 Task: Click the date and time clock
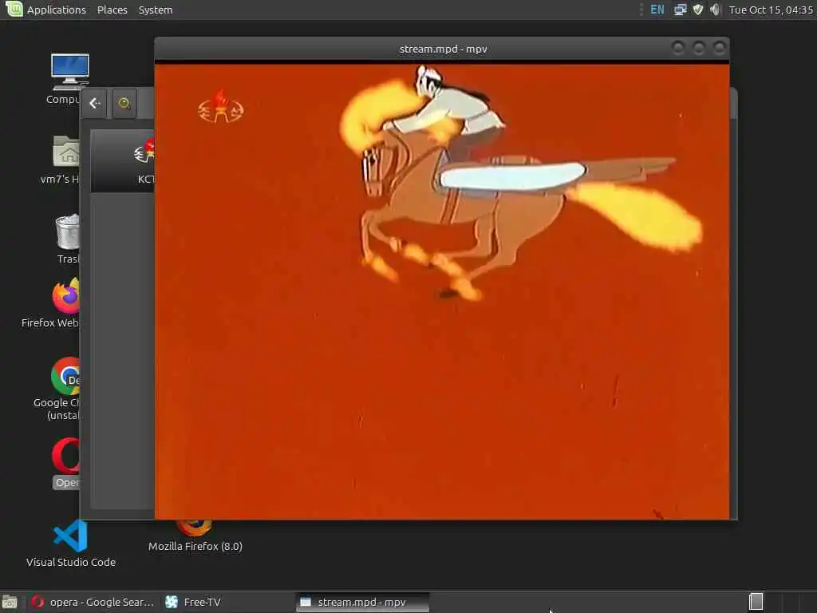(770, 10)
